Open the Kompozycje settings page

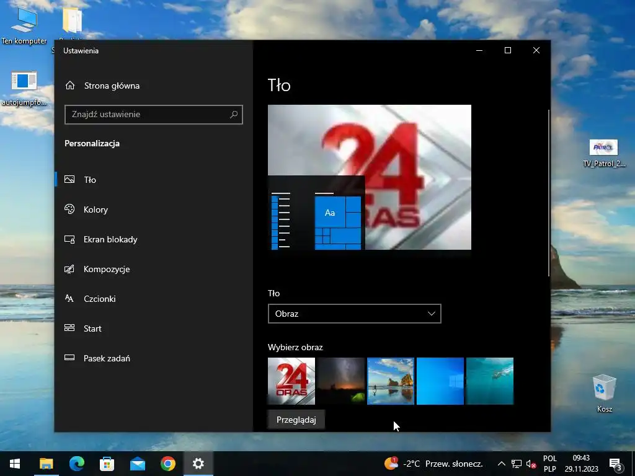pos(107,269)
